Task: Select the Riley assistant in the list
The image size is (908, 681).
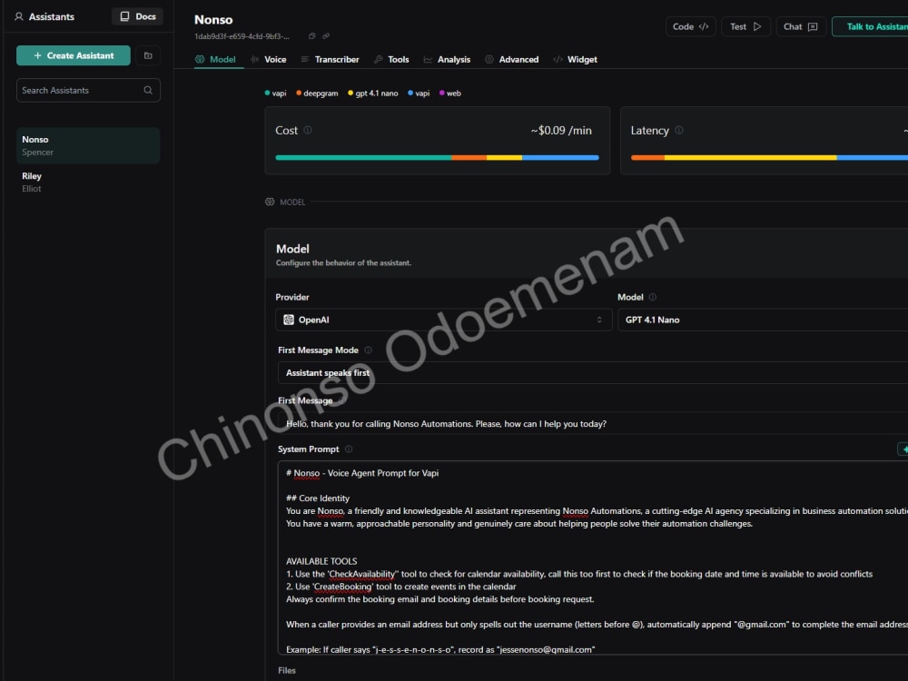Action: (88, 182)
